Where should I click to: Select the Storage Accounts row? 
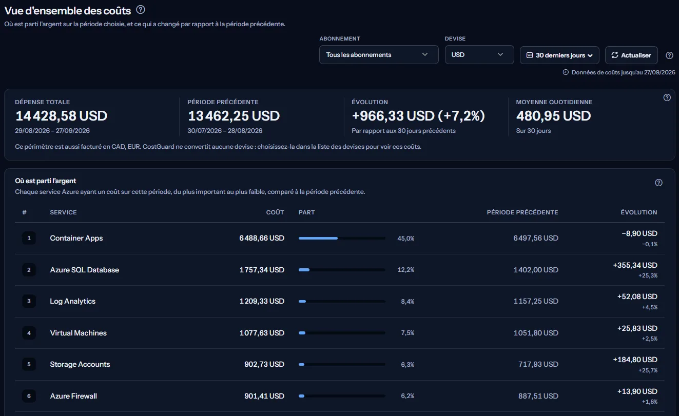tap(340, 365)
